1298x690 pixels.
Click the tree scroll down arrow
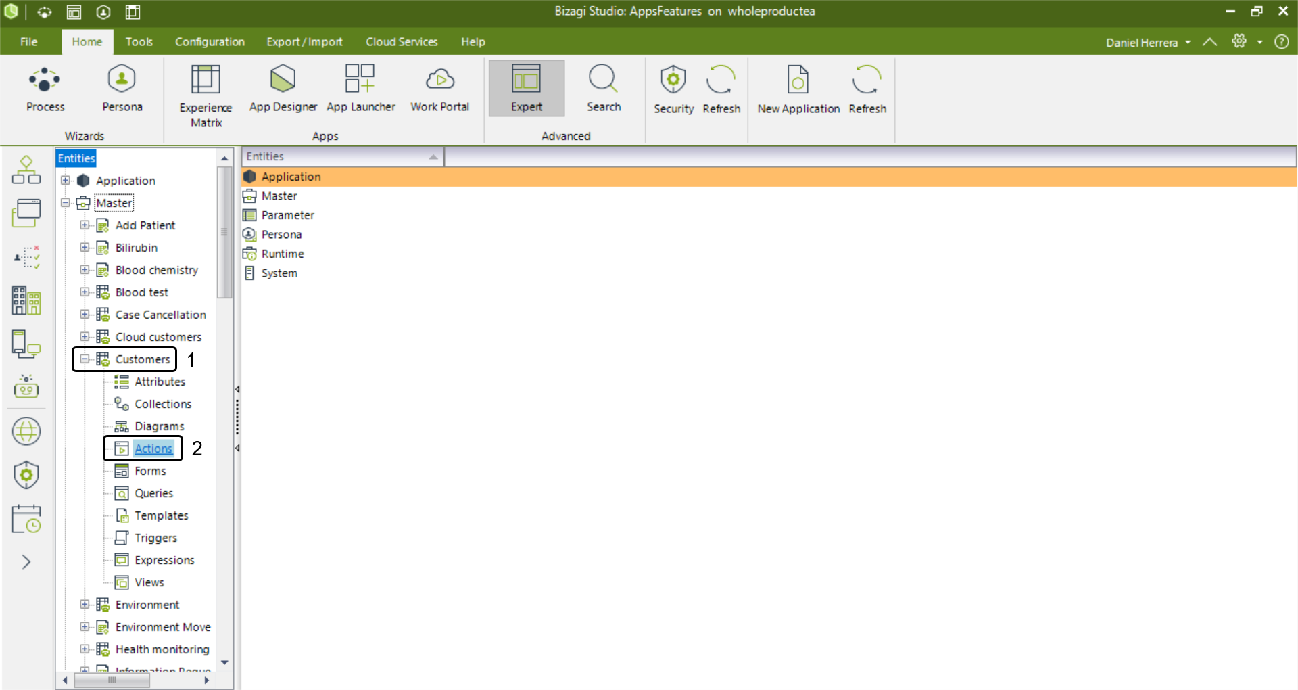point(224,662)
